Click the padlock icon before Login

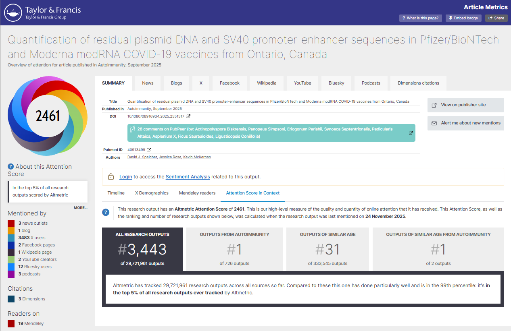pyautogui.click(x=111, y=177)
